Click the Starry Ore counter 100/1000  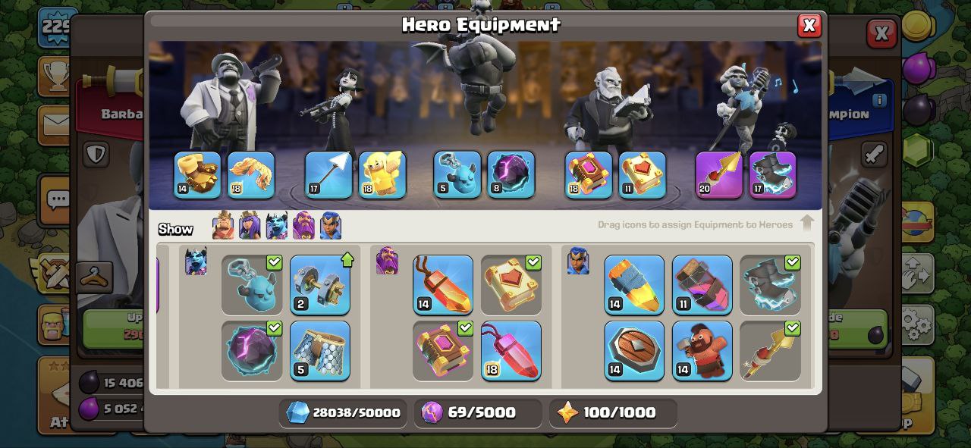click(x=614, y=413)
